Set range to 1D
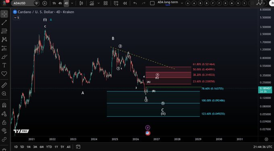 click(16, 147)
